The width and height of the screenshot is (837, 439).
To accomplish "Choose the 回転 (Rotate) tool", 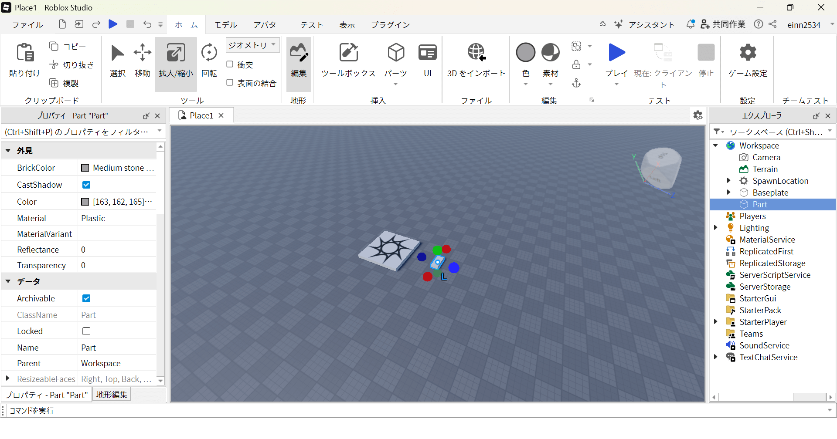I will coord(209,61).
